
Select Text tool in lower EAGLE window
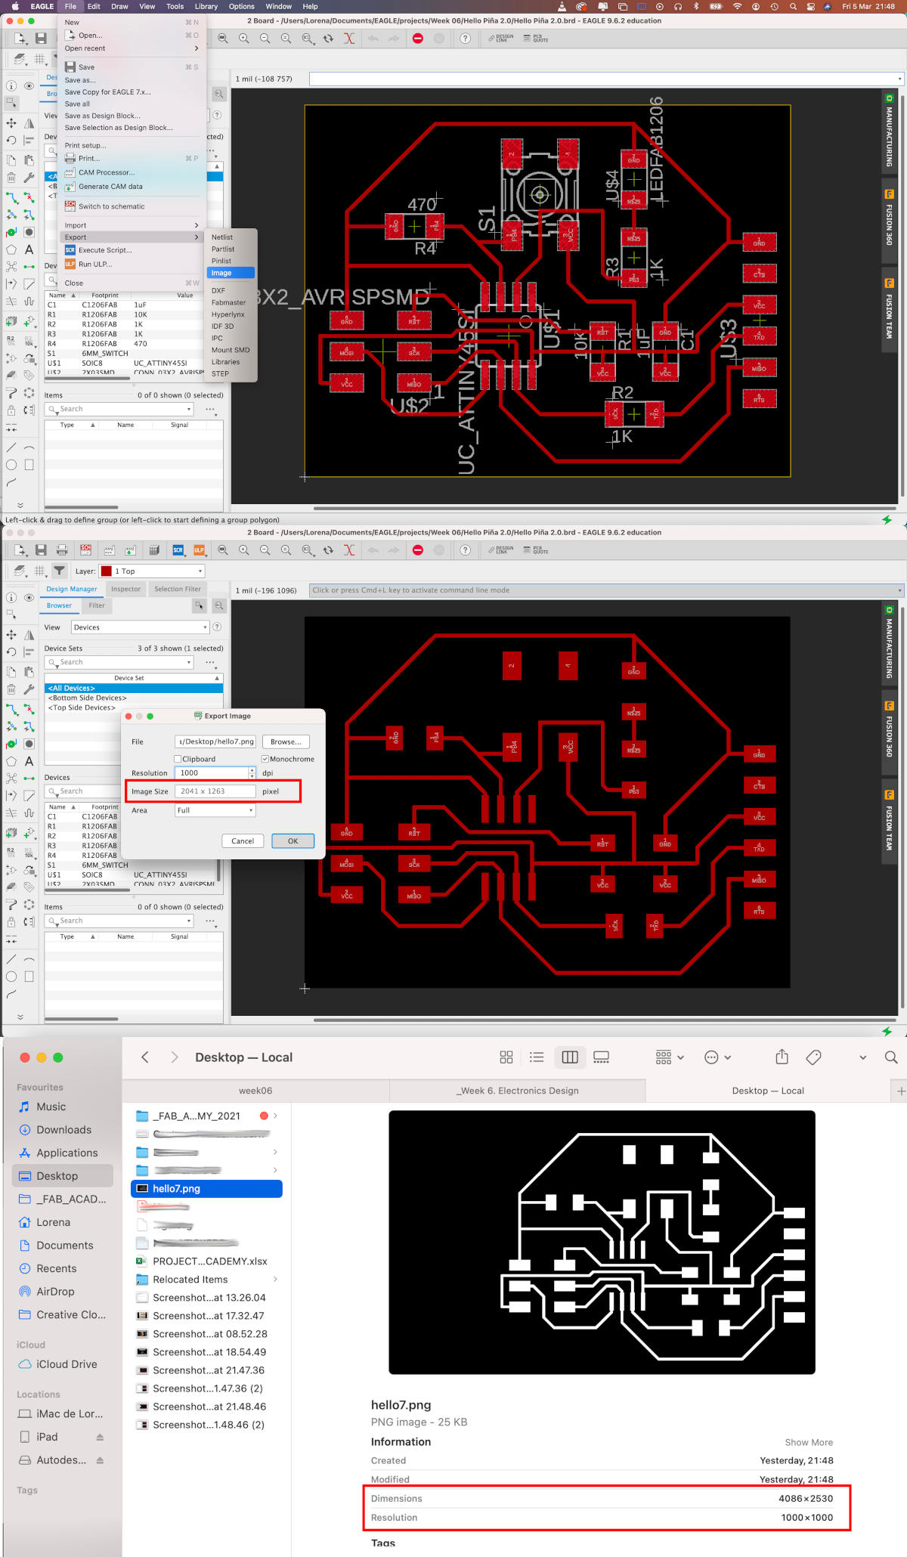tap(29, 761)
